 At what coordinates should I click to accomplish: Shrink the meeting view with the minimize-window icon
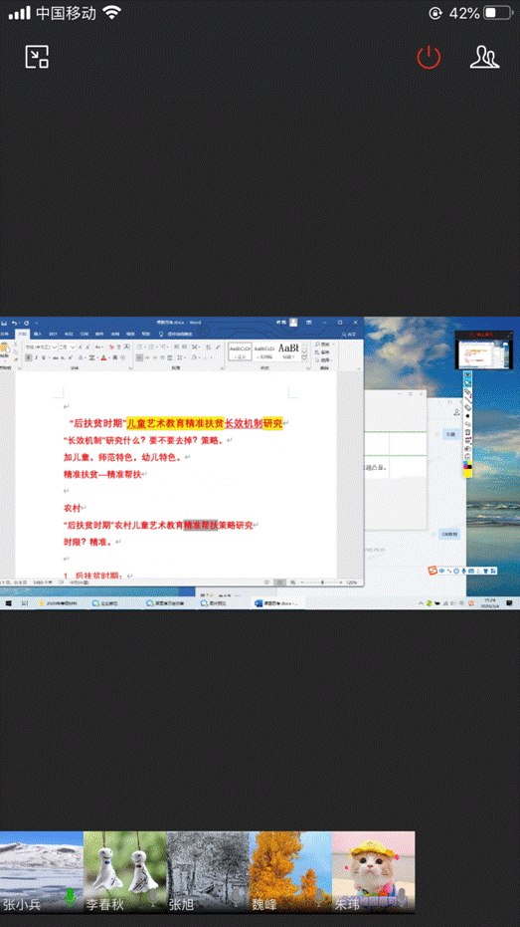37,57
